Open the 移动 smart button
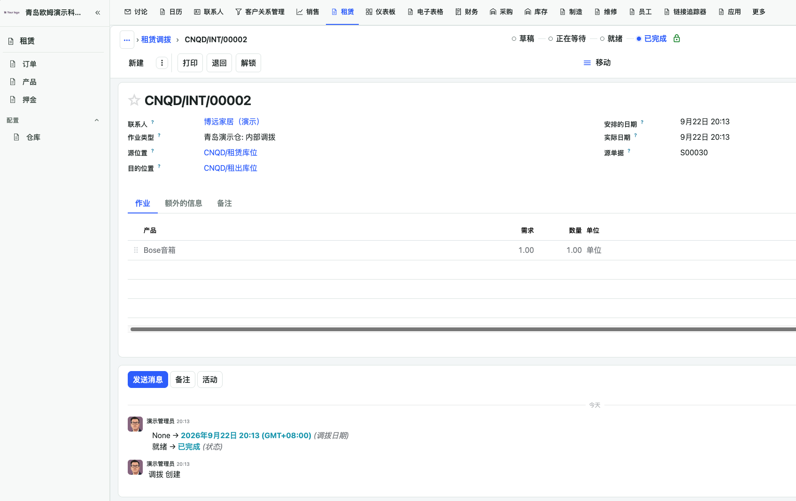The image size is (796, 501). point(597,63)
